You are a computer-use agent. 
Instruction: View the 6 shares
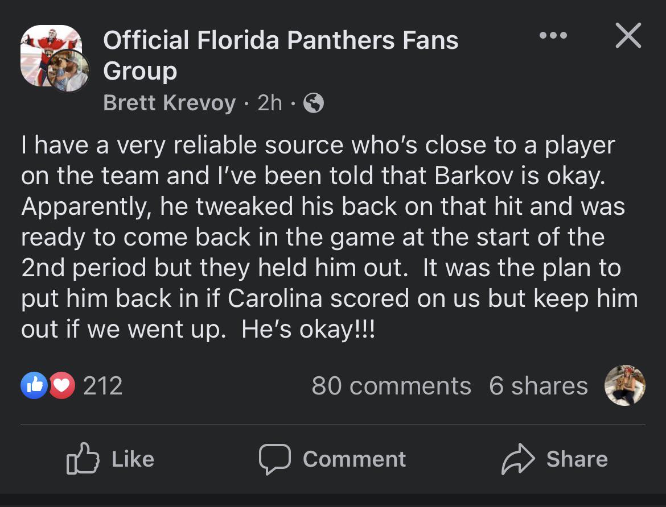[538, 386]
